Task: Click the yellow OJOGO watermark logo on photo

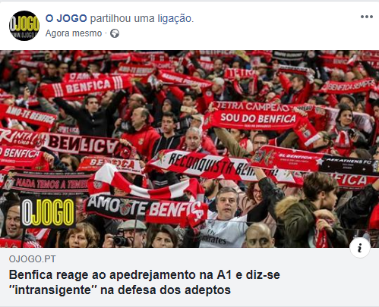Action: tap(48, 212)
